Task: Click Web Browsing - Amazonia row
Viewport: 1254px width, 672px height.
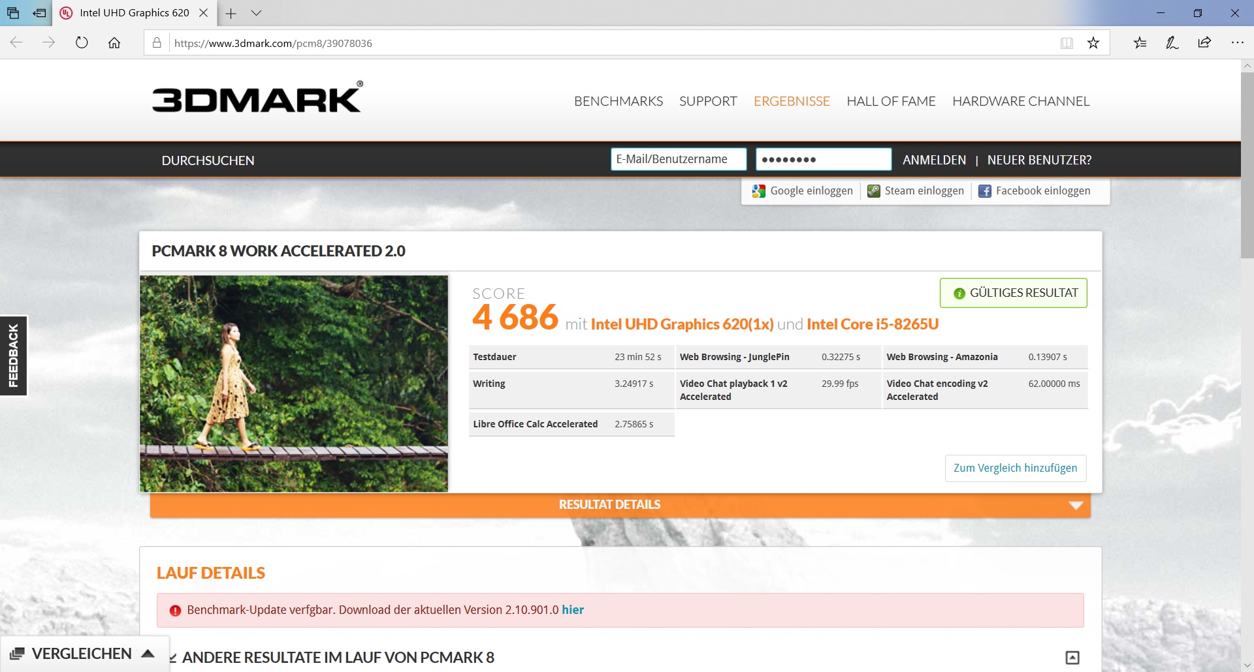Action: point(985,357)
